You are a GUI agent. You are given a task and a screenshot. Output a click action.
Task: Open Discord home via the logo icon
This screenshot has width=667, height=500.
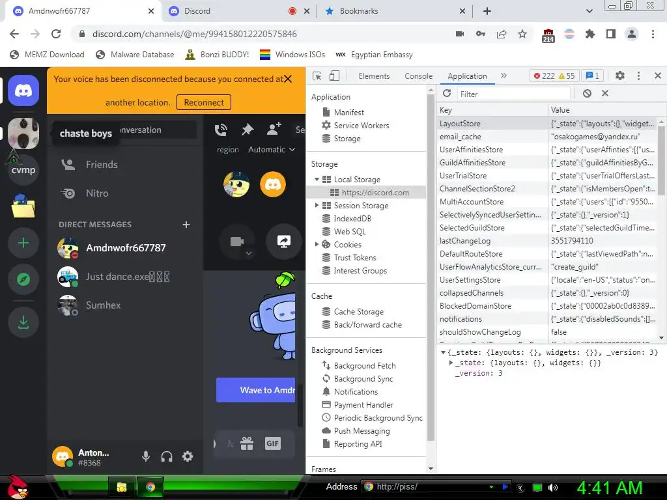point(23,90)
